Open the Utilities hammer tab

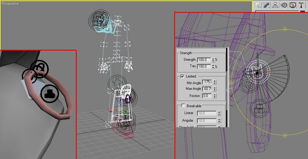301,5
